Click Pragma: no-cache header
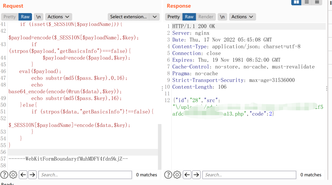Viewport: 332px width, 185px height. (195, 74)
